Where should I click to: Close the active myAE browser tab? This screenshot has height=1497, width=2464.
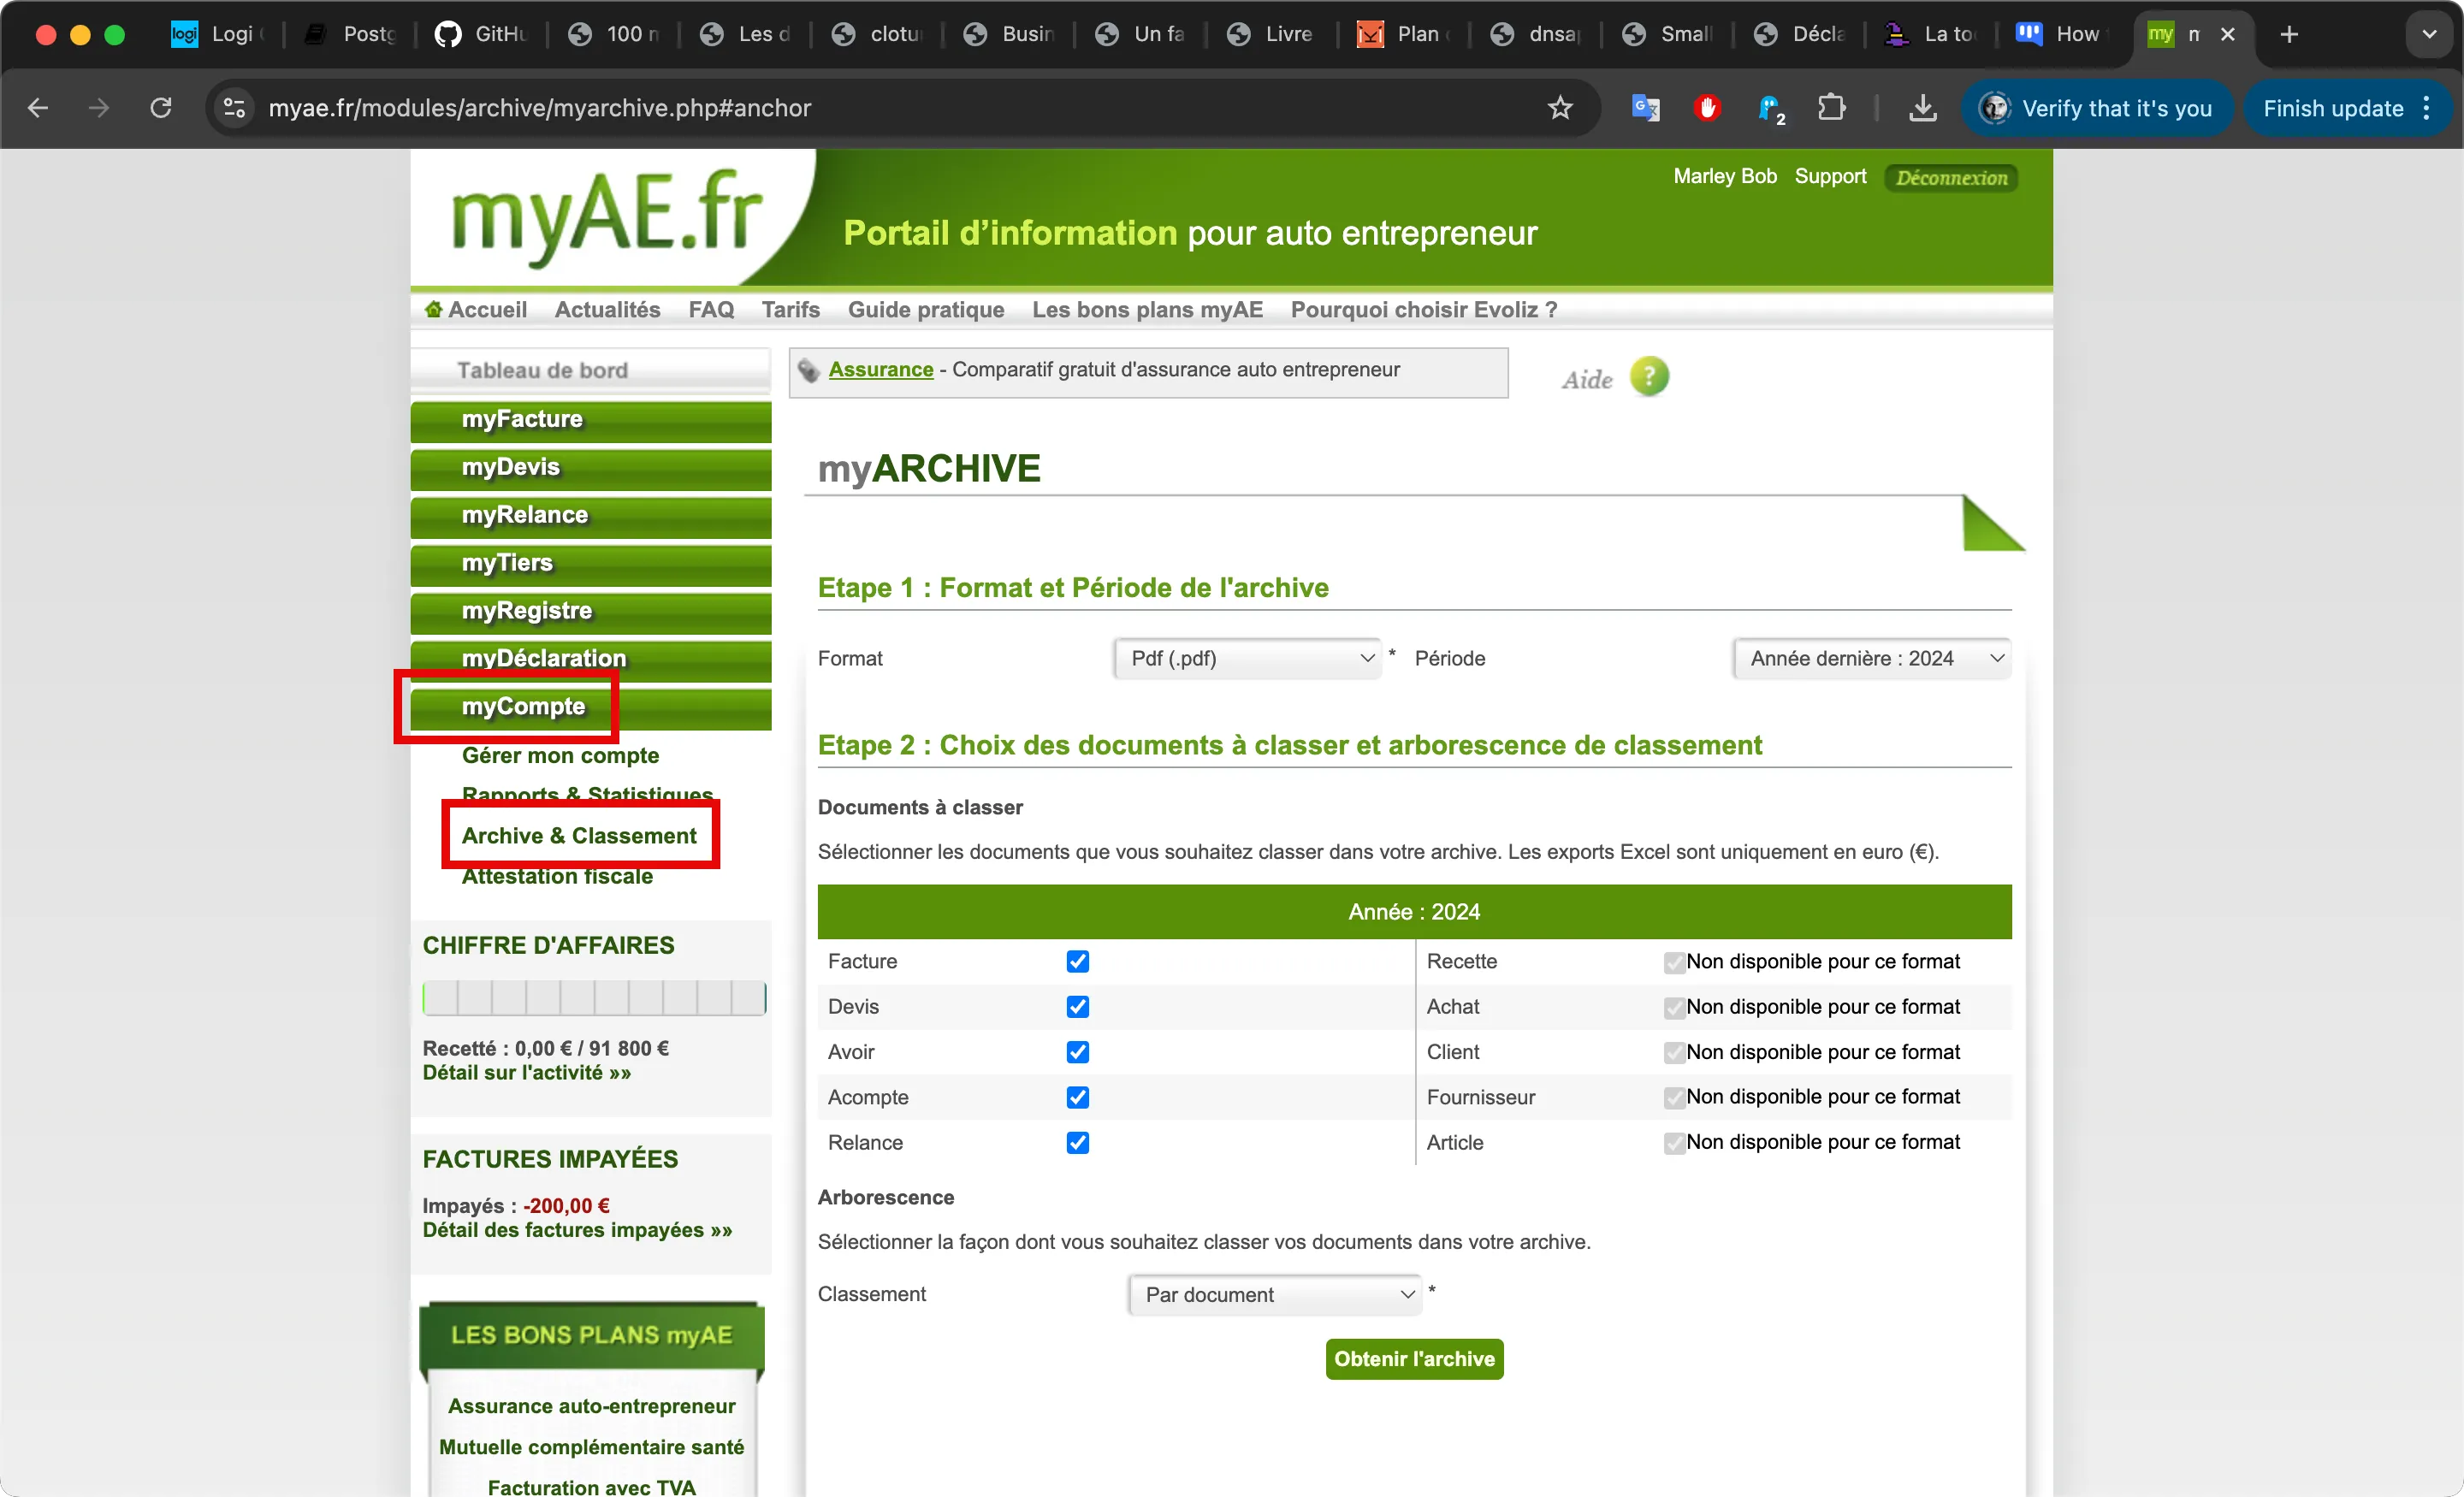click(2227, 35)
